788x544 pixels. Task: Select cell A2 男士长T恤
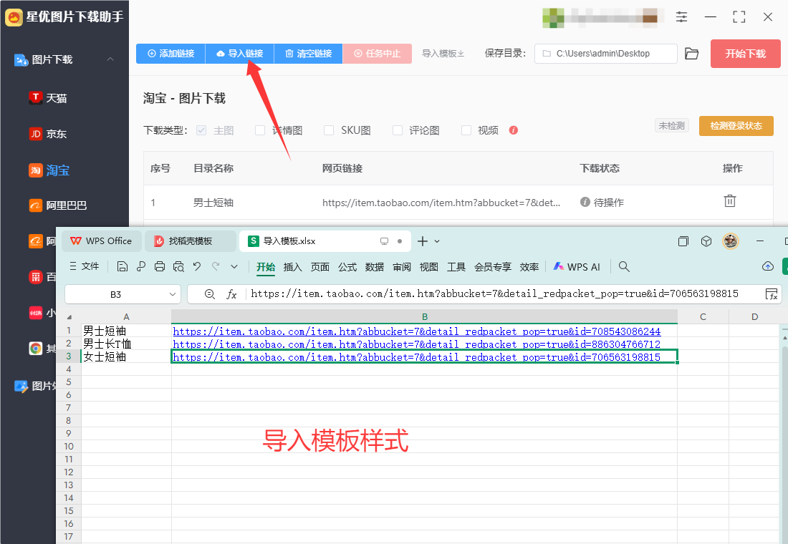pyautogui.click(x=126, y=344)
